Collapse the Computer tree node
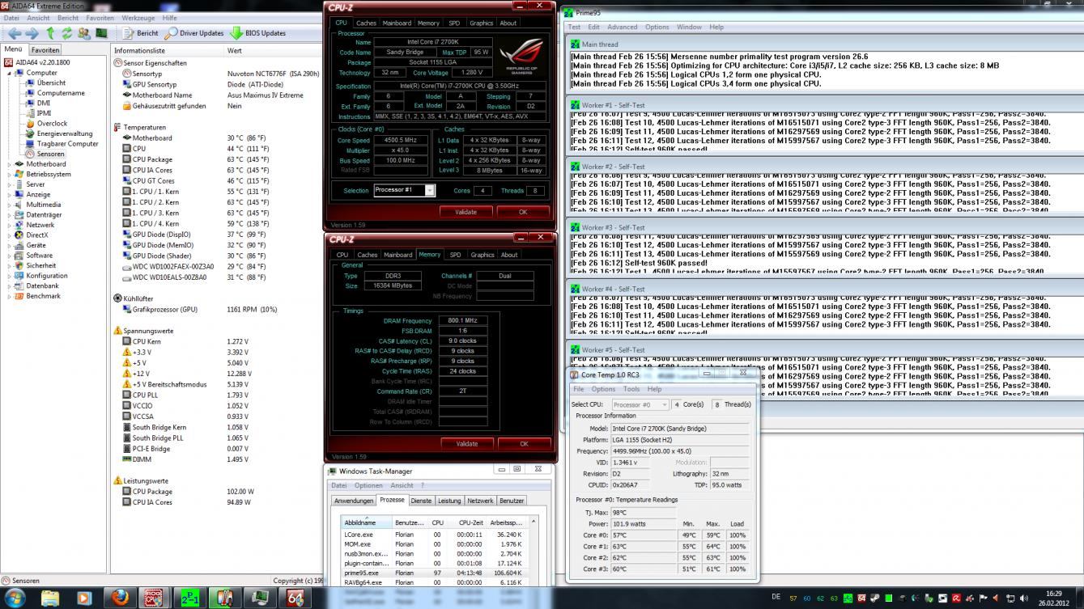The width and height of the screenshot is (1084, 609). pyautogui.click(x=9, y=73)
